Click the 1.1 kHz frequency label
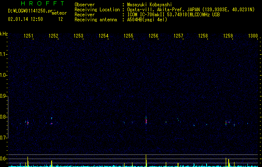The height and width of the screenshot is (167, 262). (x=3, y=54)
